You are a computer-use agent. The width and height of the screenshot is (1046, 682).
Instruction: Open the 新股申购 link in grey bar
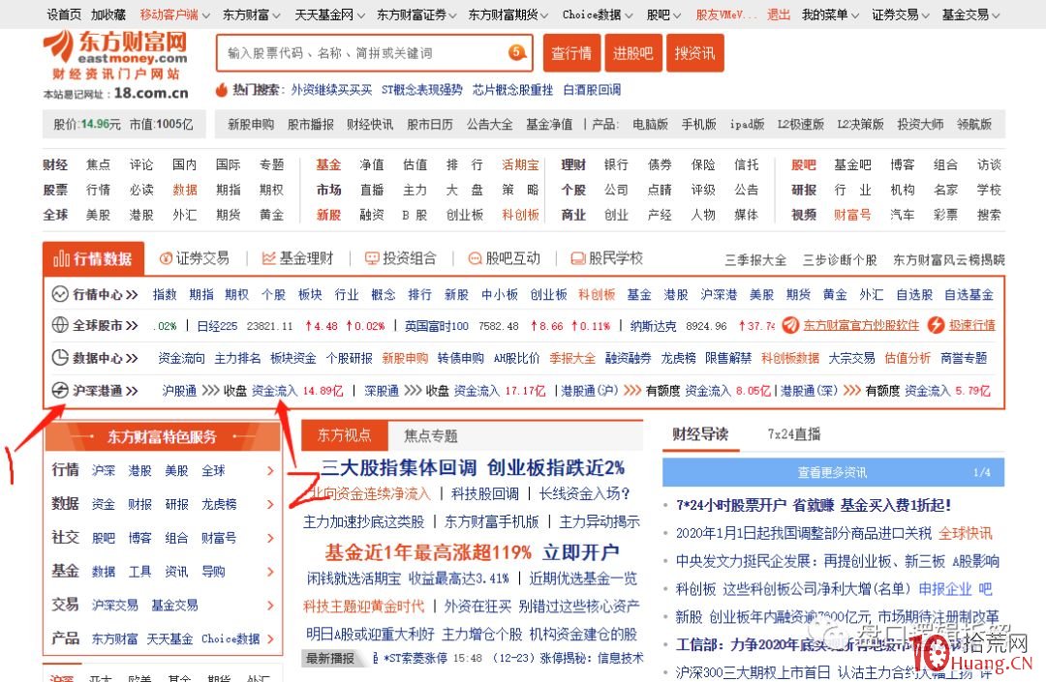[x=251, y=125]
